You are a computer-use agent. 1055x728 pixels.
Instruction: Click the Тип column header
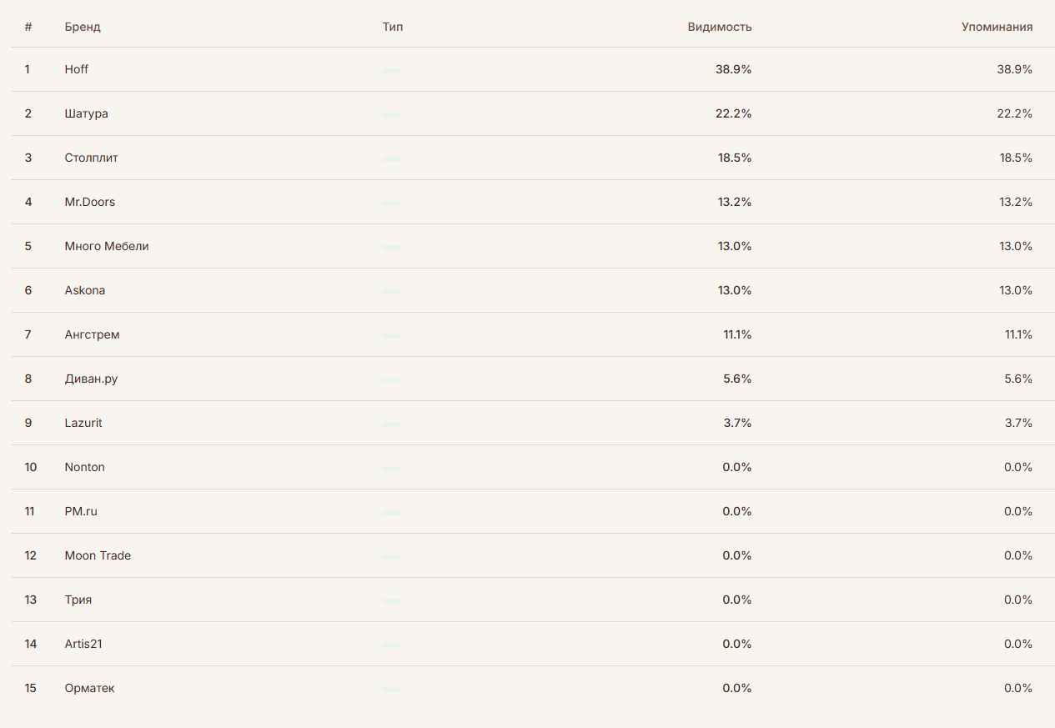(392, 27)
